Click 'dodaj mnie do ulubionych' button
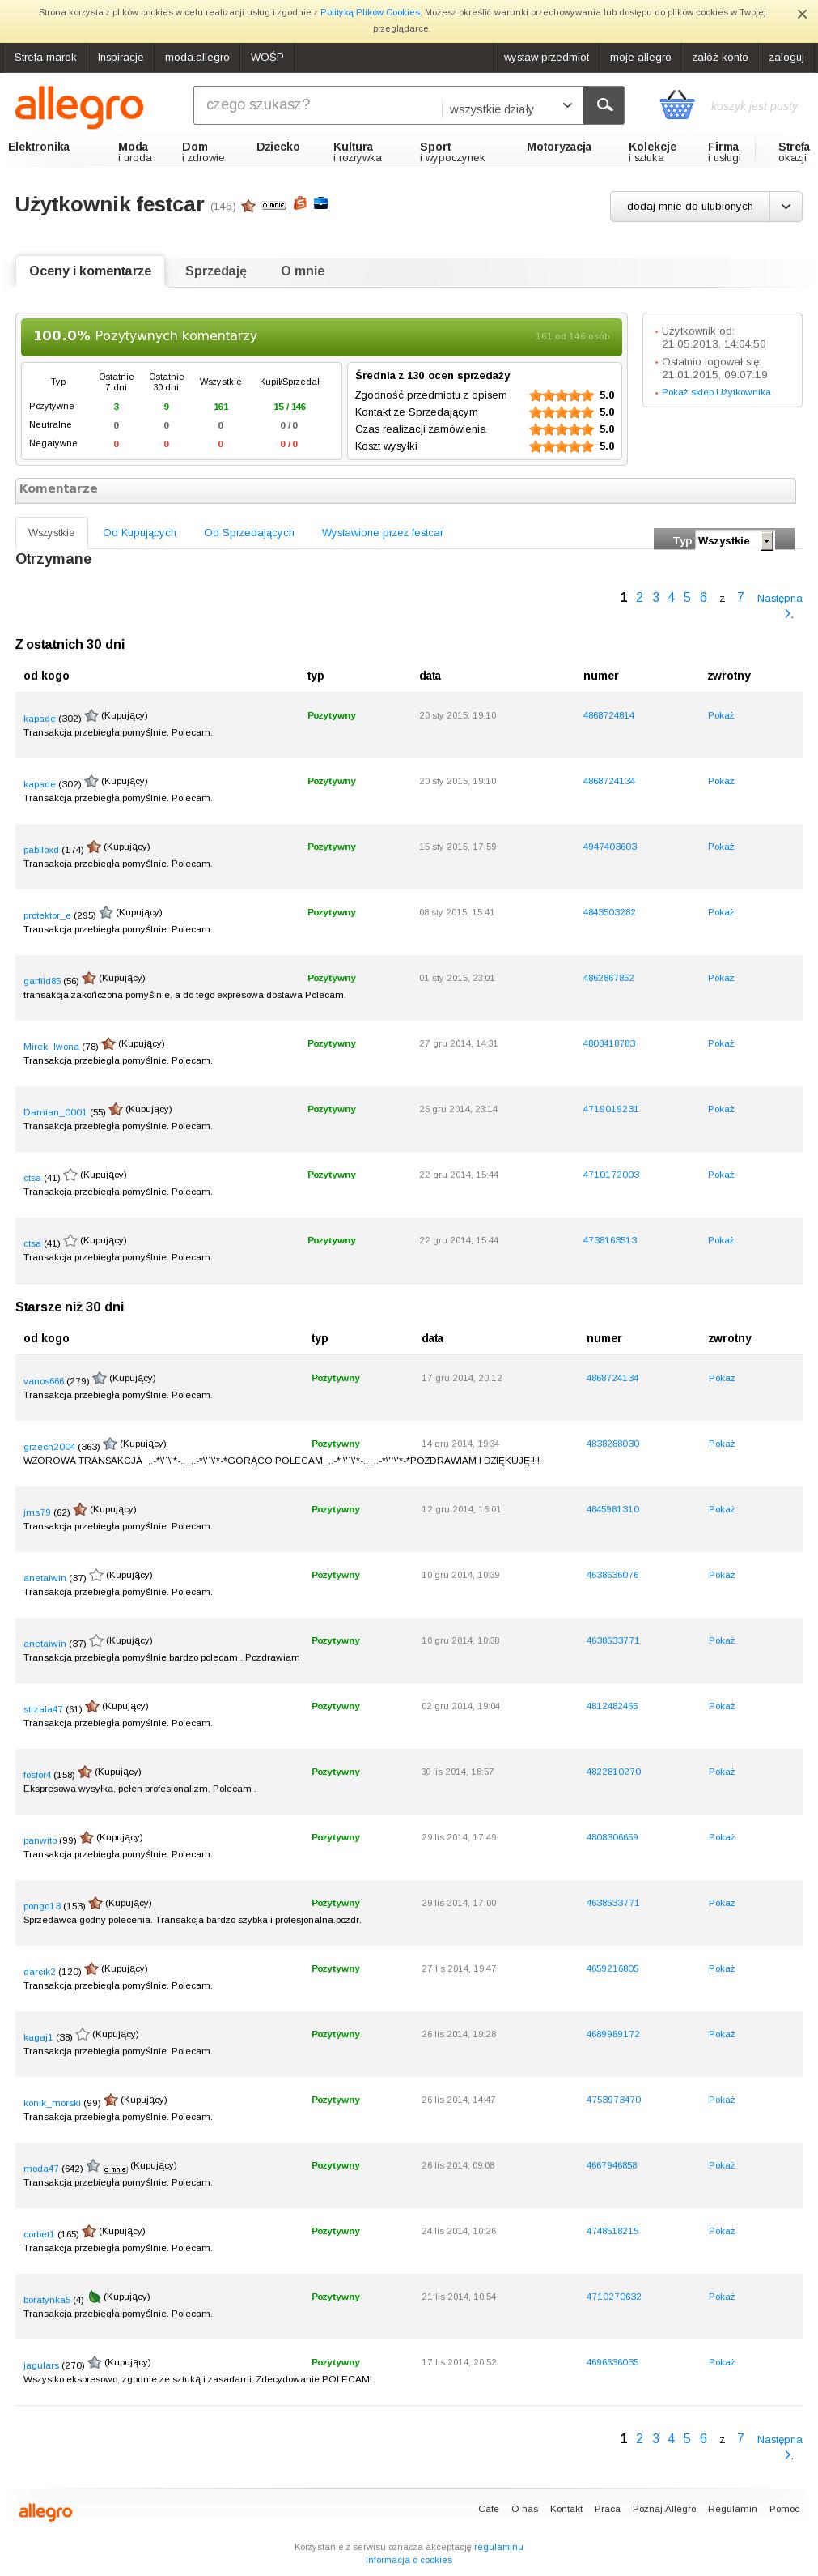 coord(690,206)
